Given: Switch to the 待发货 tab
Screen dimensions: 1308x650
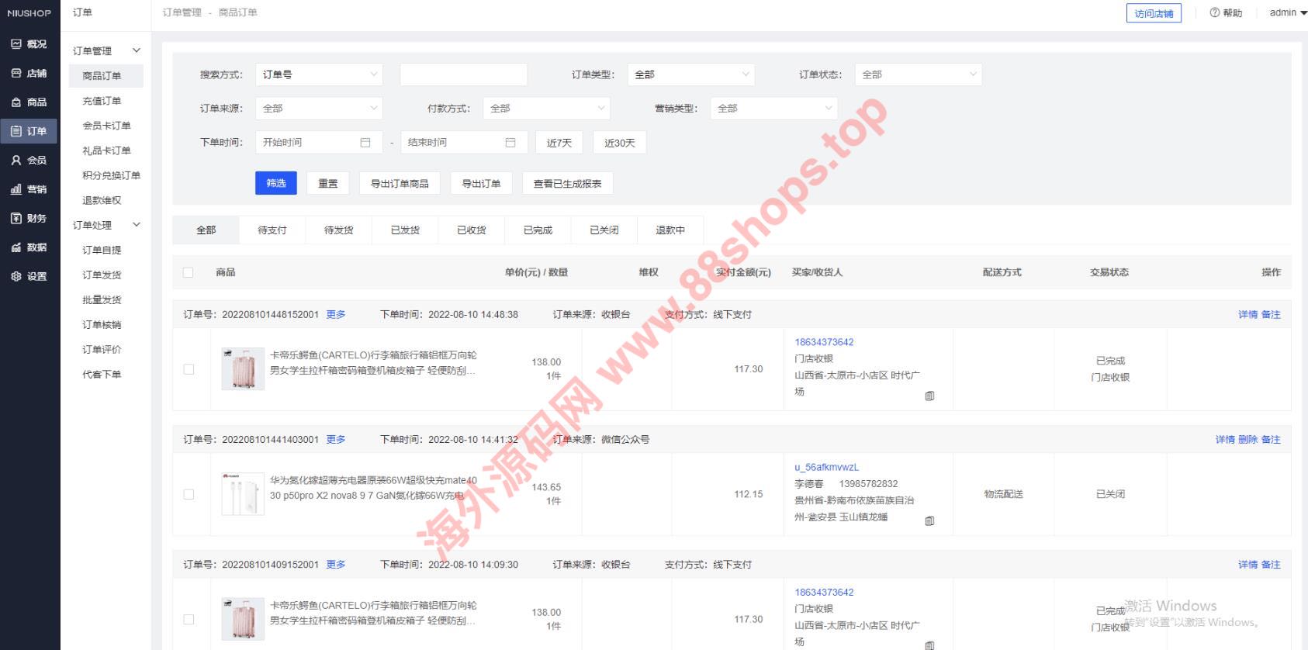Looking at the screenshot, I should coord(338,230).
